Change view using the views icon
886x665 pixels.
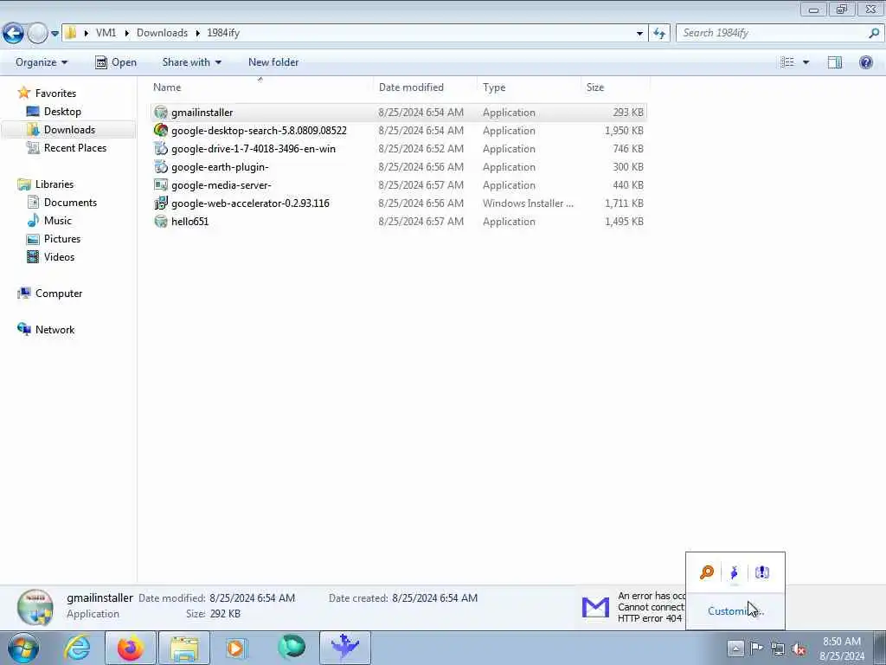(x=786, y=62)
